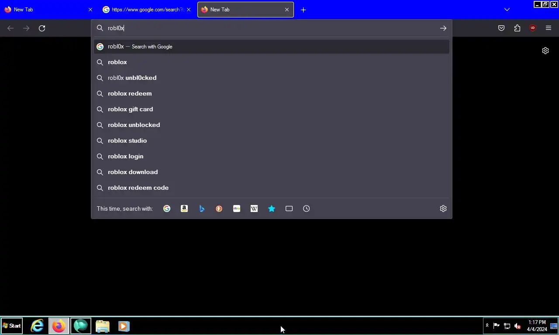This screenshot has height=335, width=559.
Task: Click muted volume tray icon
Action: (x=518, y=326)
